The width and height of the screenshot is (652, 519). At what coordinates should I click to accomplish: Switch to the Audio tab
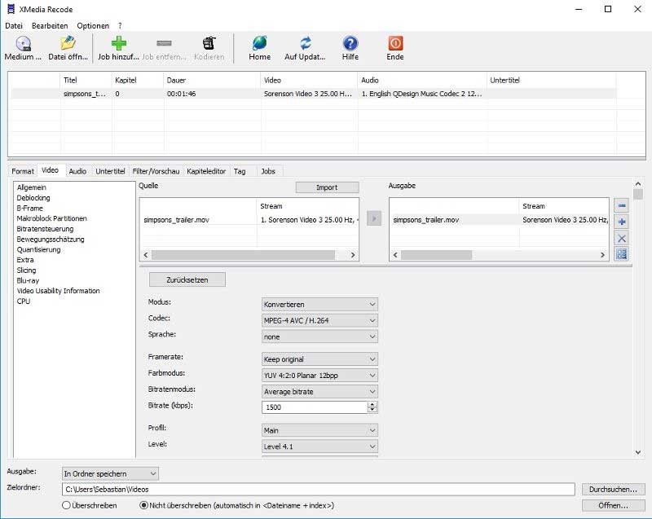coord(77,171)
